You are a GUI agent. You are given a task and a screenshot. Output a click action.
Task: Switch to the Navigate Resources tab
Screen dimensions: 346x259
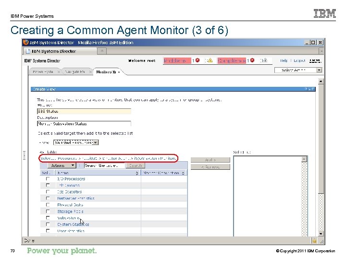(75, 72)
